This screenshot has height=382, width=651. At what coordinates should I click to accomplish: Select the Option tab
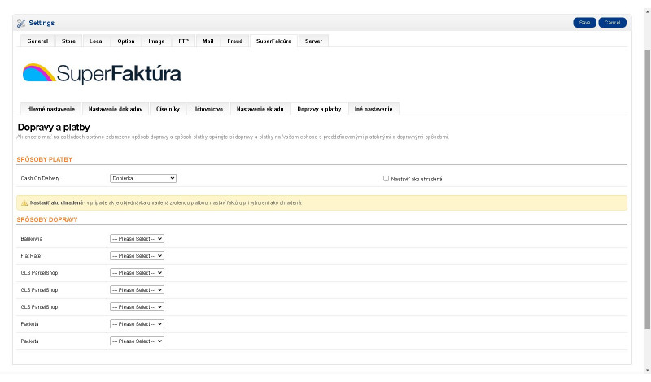pos(126,41)
